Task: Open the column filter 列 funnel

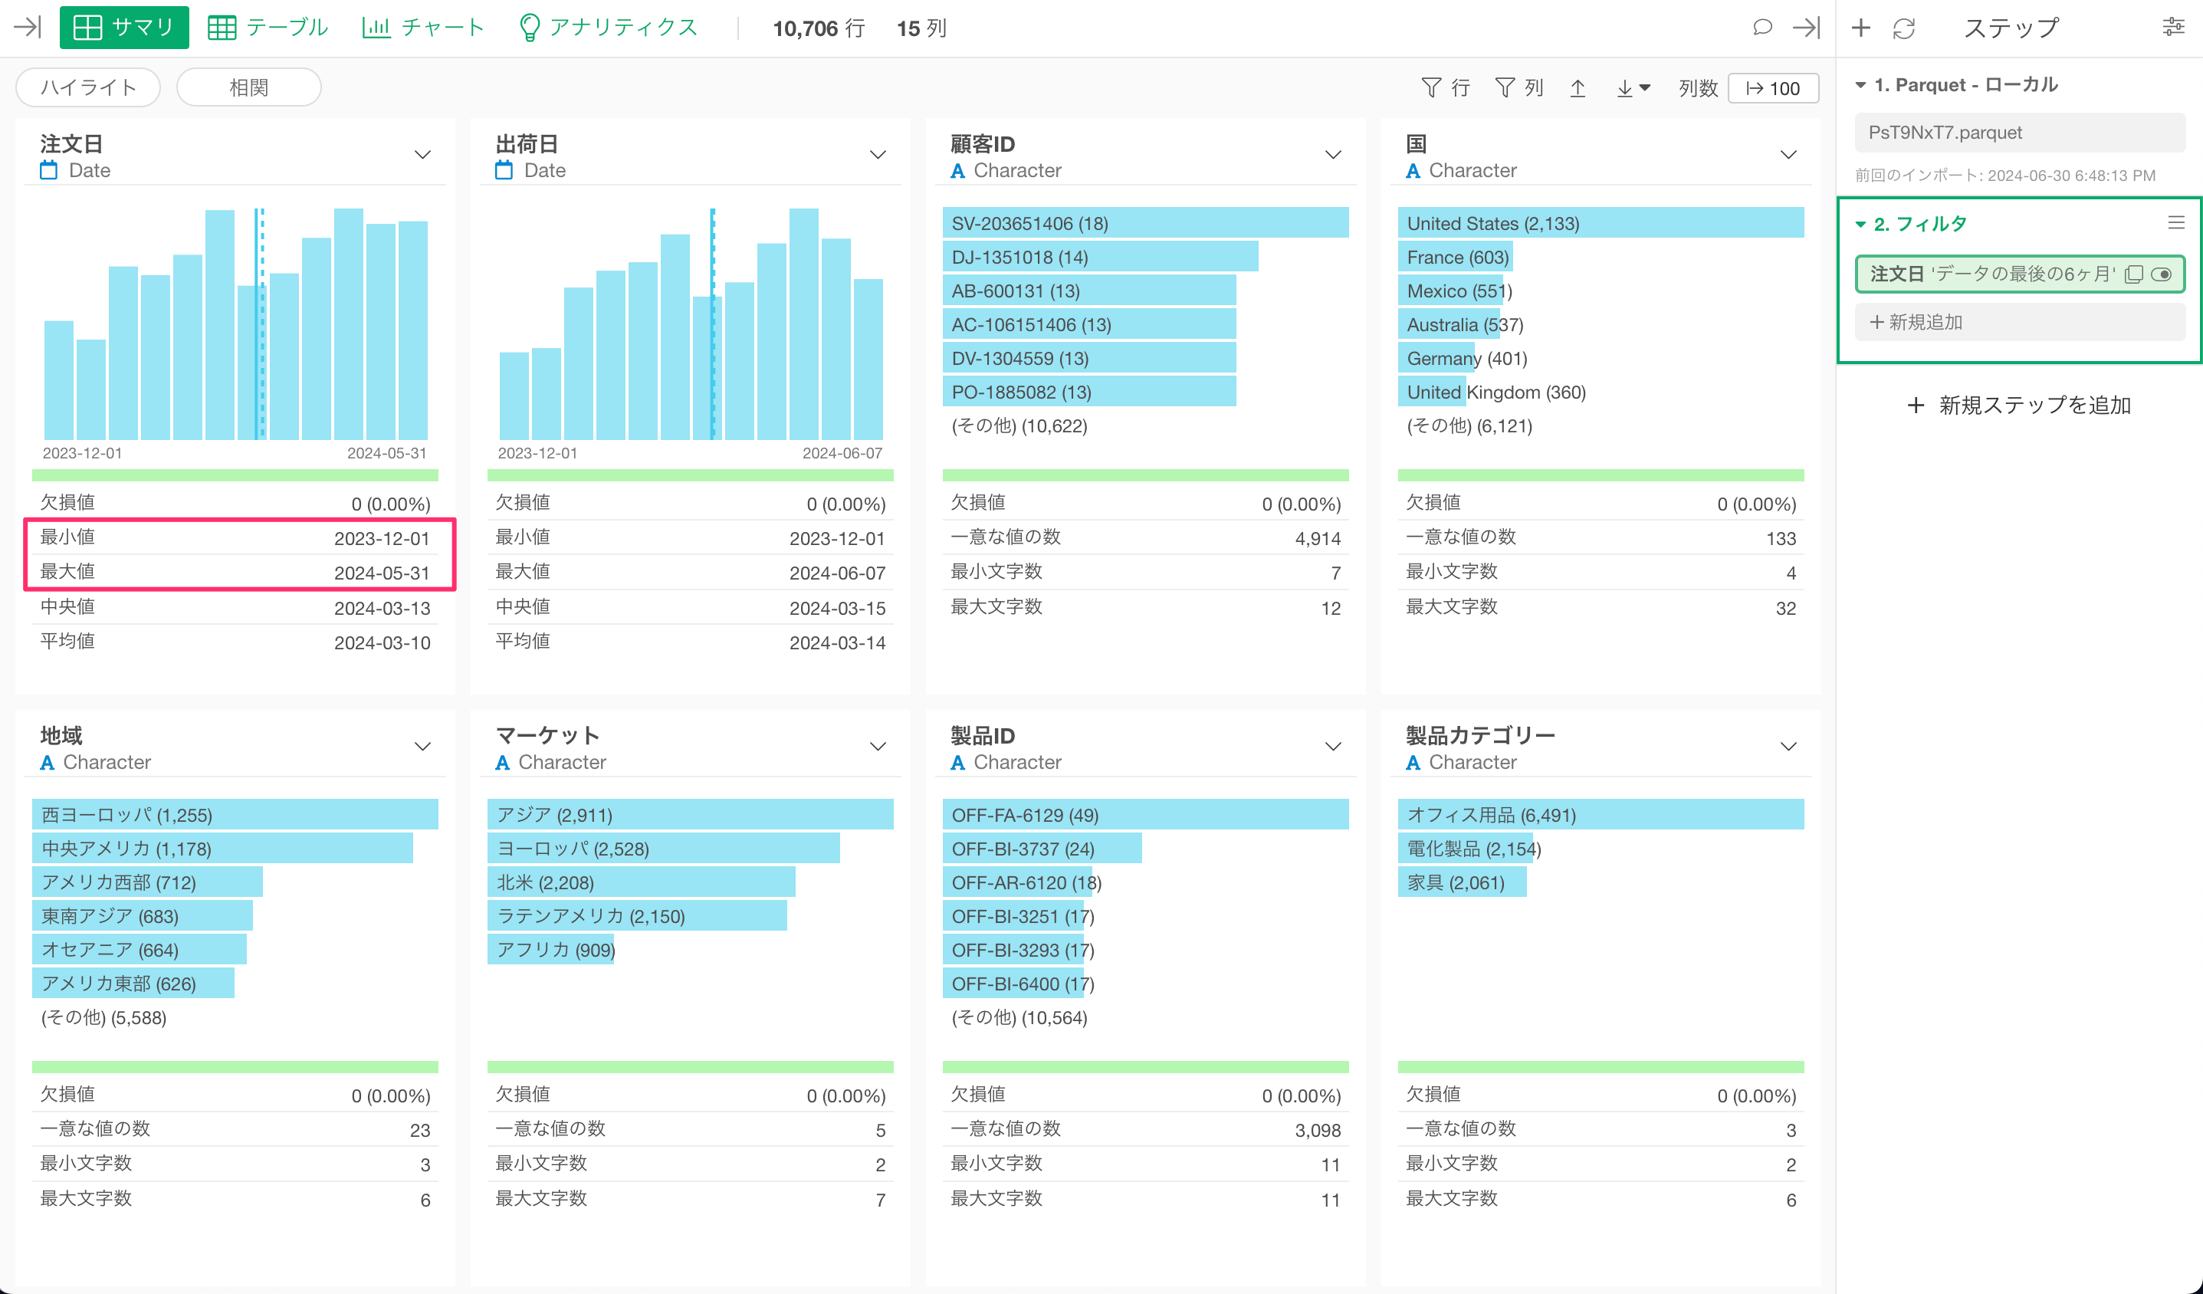Action: tap(1519, 87)
